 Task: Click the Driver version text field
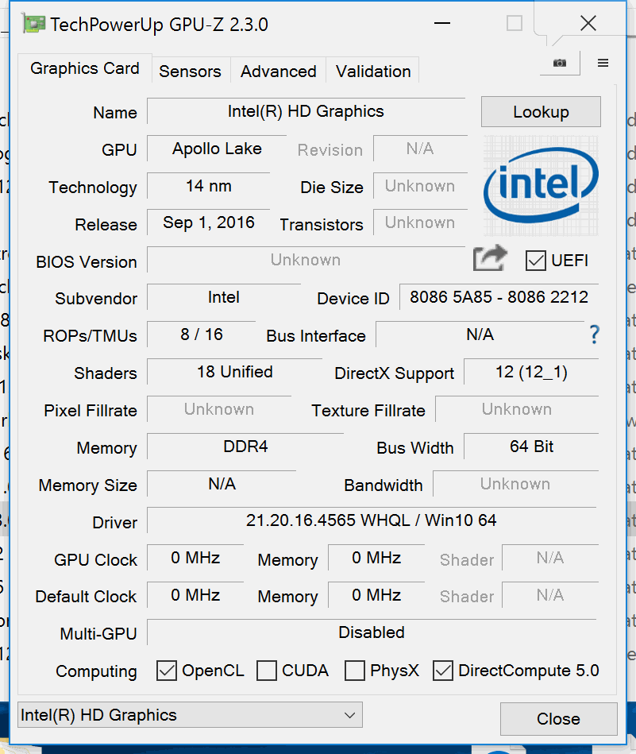coord(371,520)
